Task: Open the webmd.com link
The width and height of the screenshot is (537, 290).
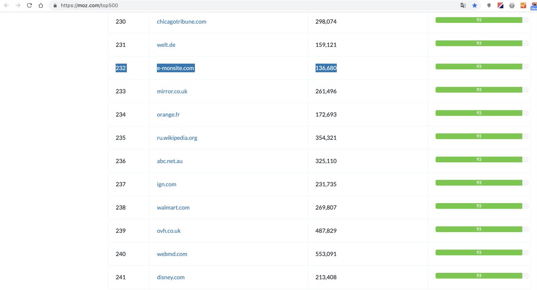Action: click(x=172, y=253)
